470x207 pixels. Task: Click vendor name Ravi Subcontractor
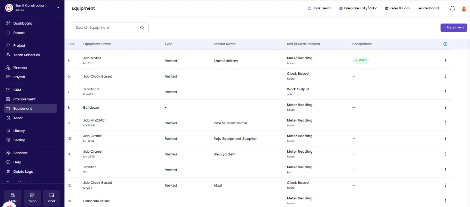(x=230, y=123)
